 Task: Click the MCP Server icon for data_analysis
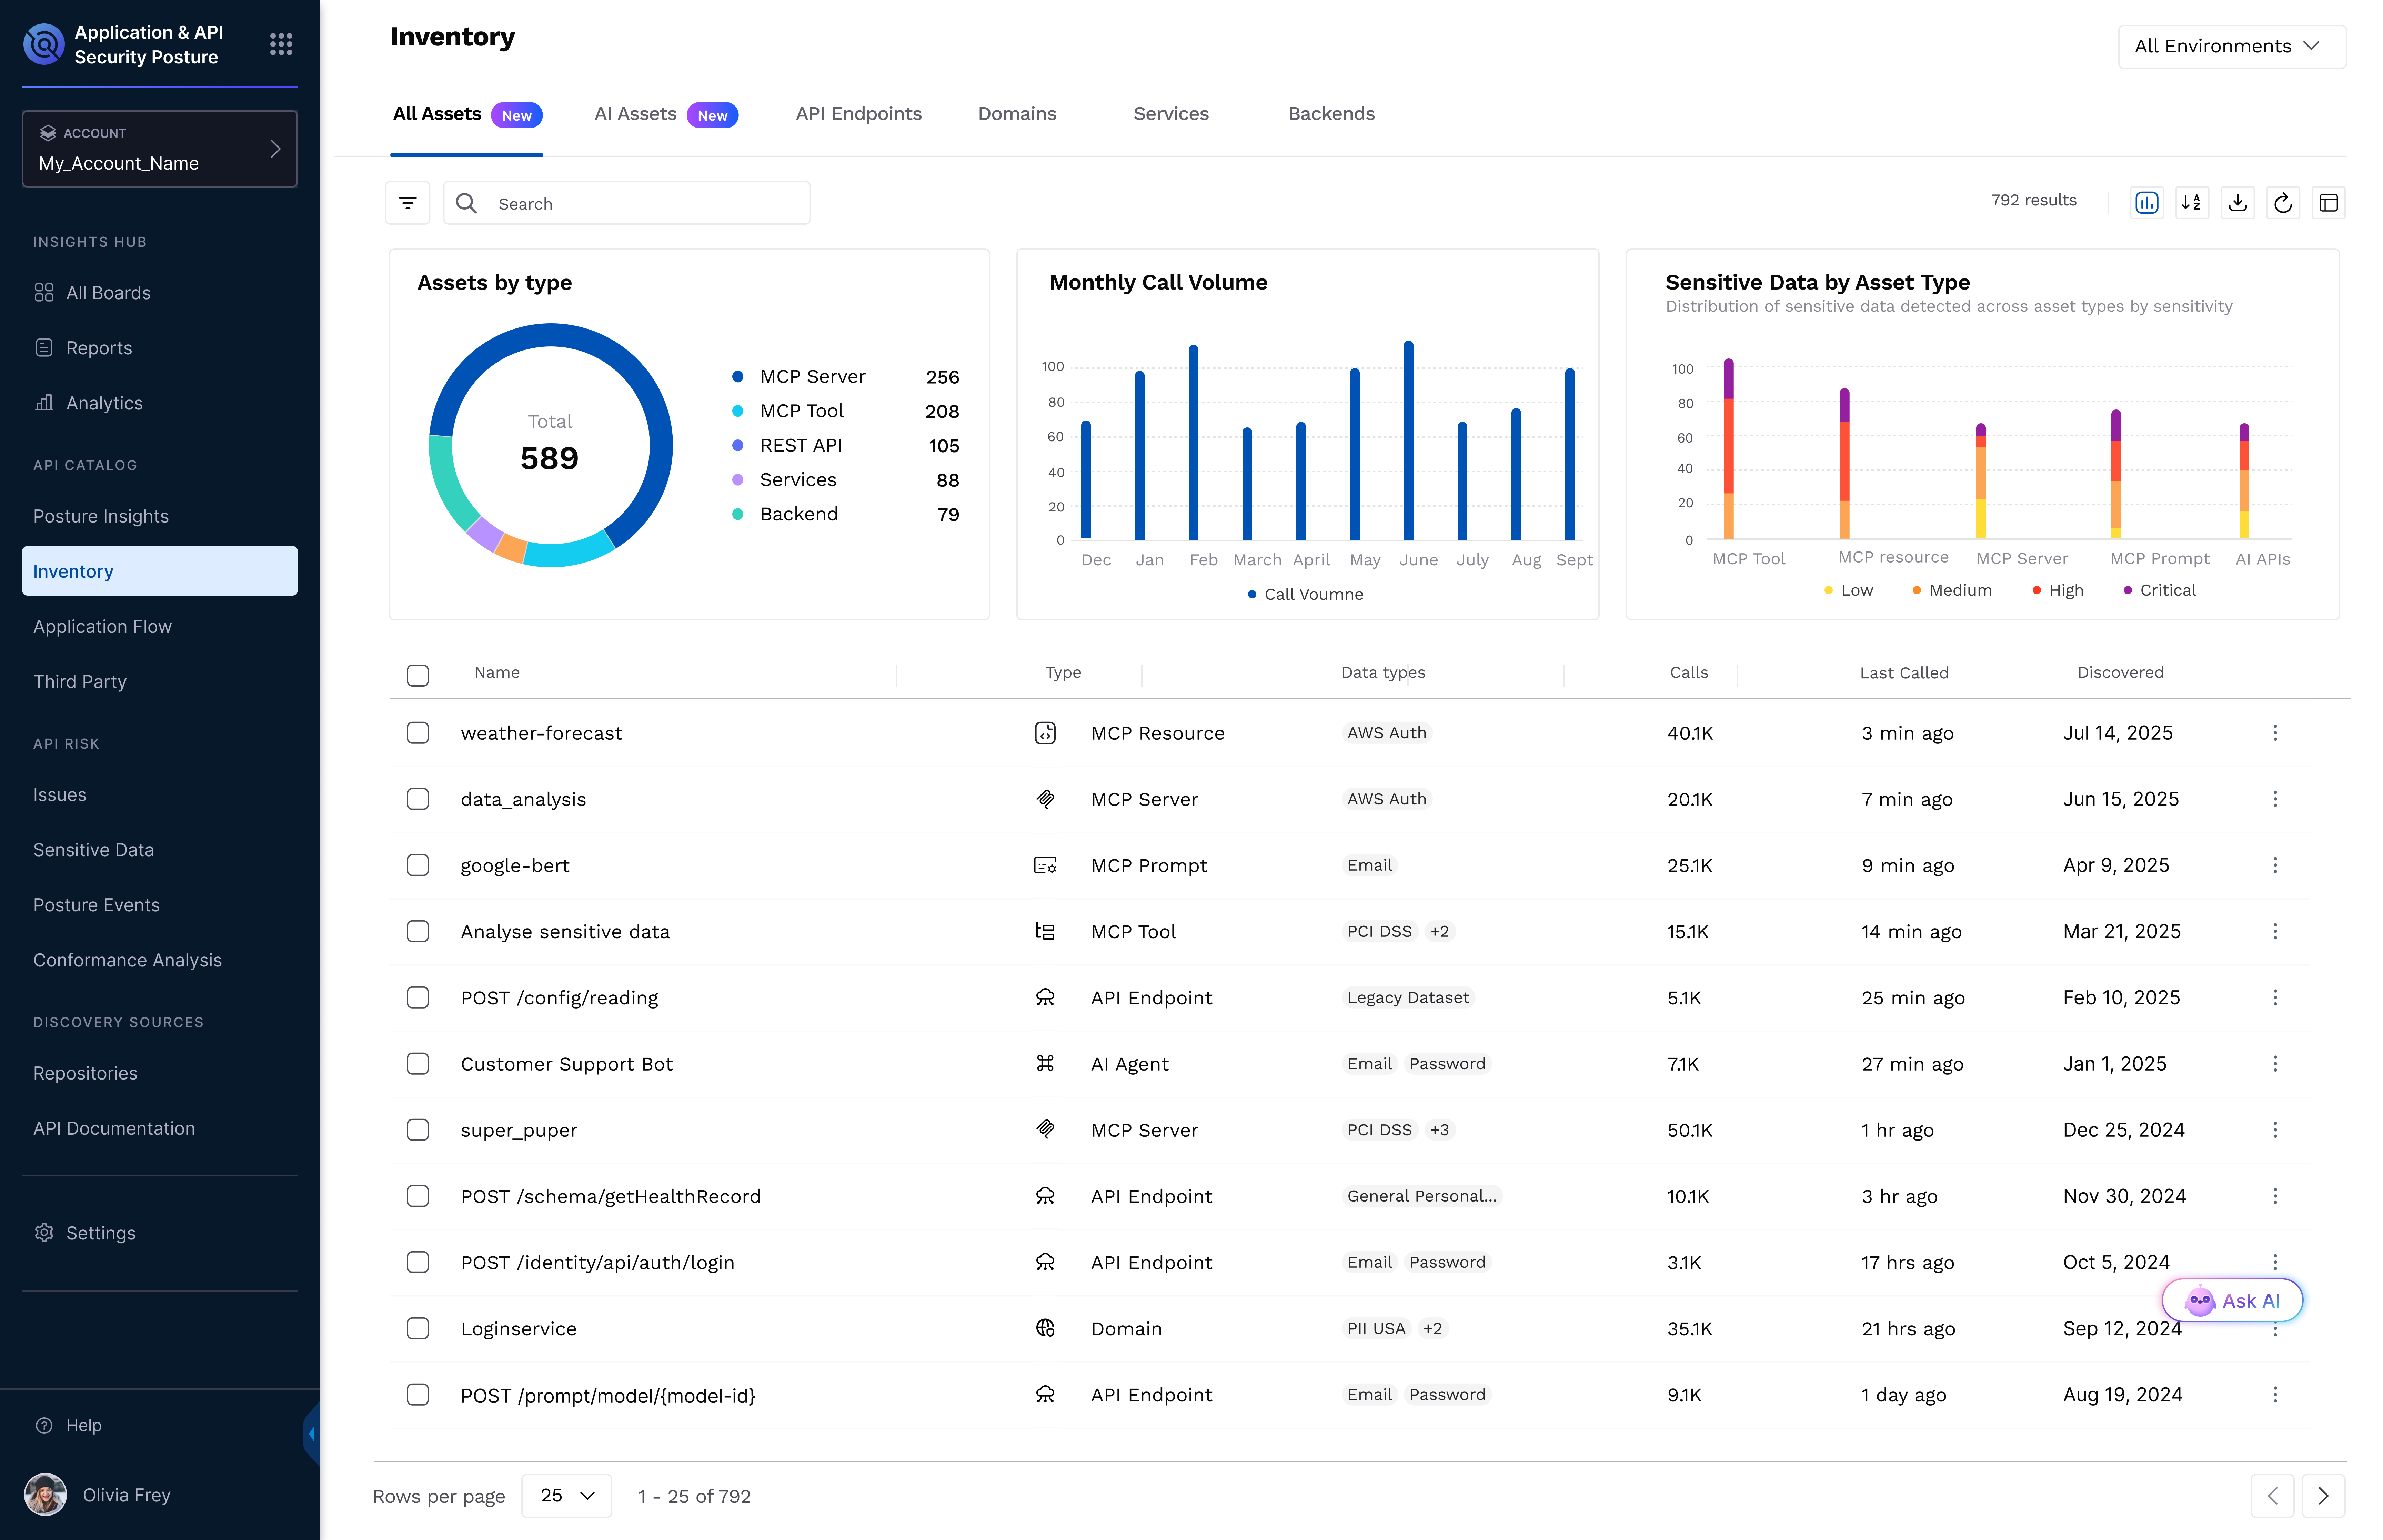1045,799
